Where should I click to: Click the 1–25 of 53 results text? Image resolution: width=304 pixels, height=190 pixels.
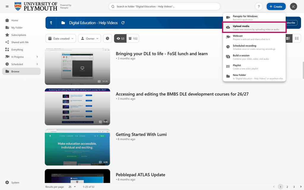(88, 187)
